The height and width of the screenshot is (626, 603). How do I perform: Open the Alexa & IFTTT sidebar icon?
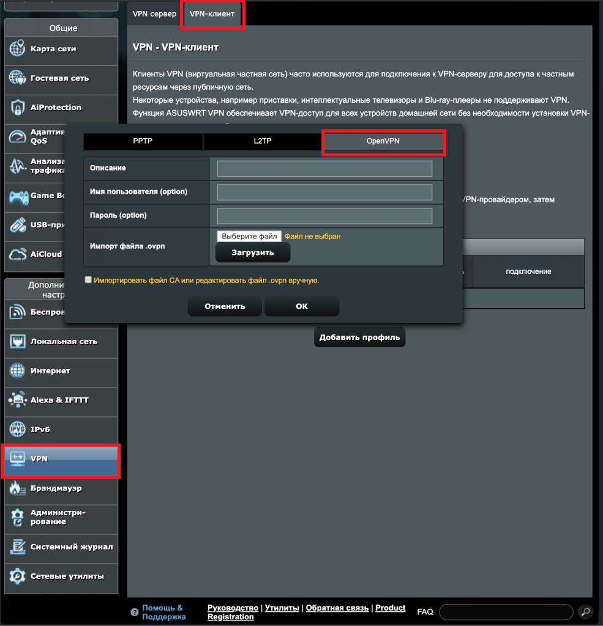point(17,400)
